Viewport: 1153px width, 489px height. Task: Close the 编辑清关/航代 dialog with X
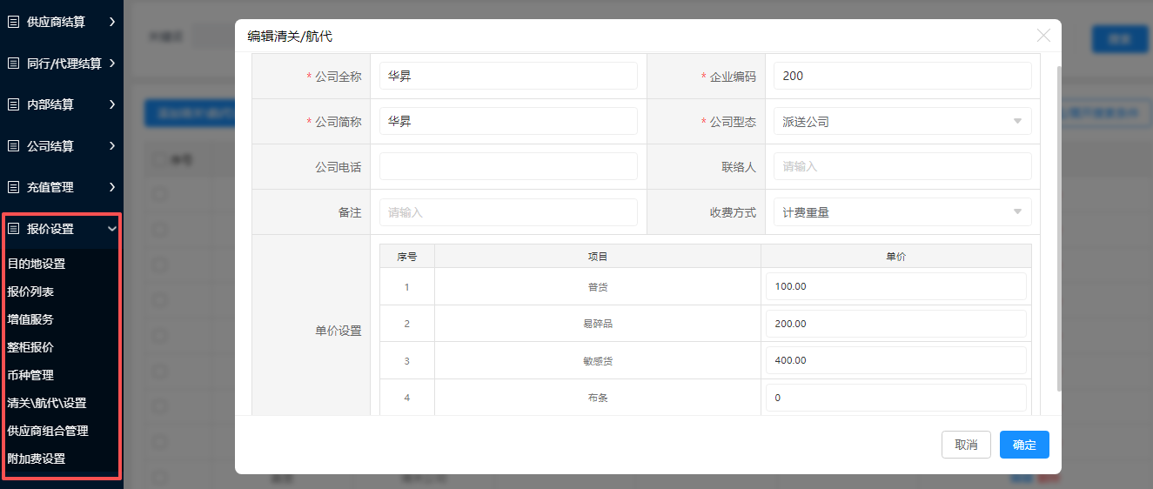click(1043, 36)
